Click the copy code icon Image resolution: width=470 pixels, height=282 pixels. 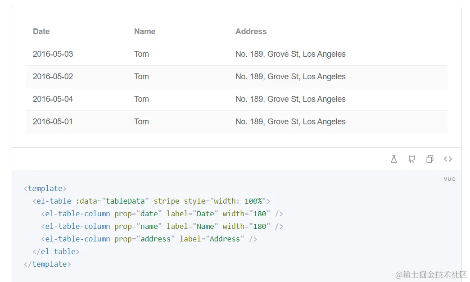430,159
